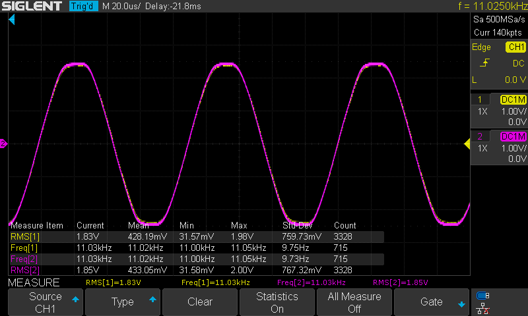The width and height of the screenshot is (528, 316).
Task: Click the channel 1 number label
Action: coord(480,99)
